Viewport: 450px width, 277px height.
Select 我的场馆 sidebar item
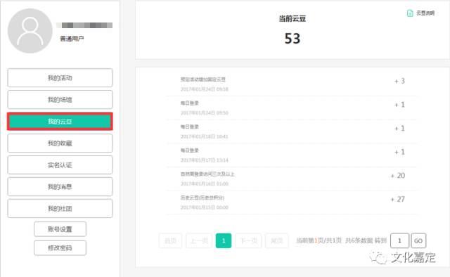pos(60,99)
